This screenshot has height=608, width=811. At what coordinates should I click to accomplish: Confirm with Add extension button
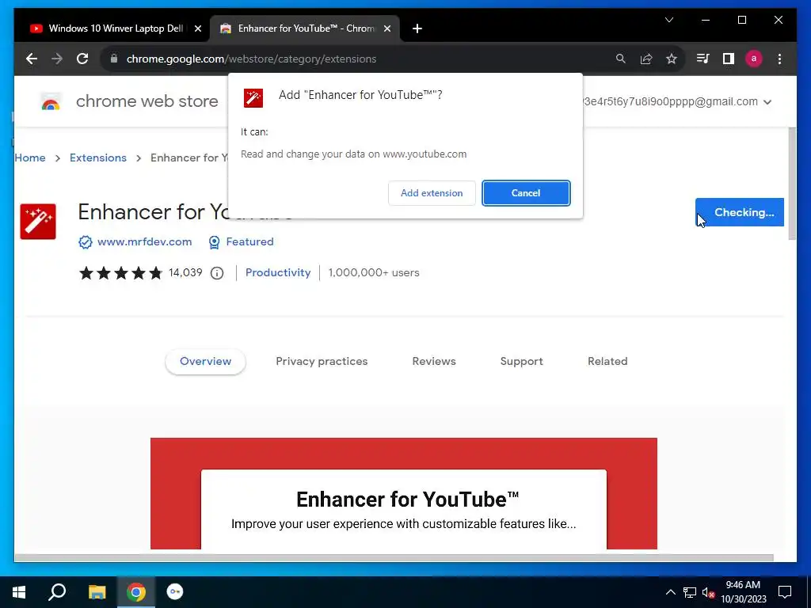tap(432, 193)
